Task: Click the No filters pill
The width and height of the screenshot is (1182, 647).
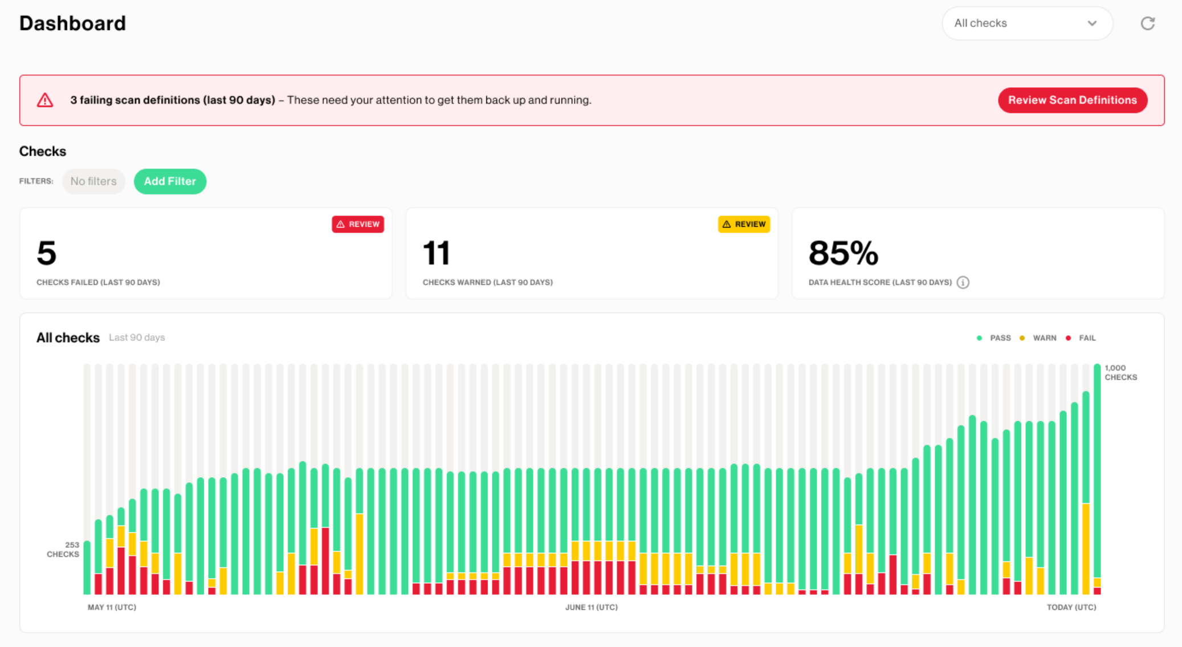Action: pyautogui.click(x=93, y=181)
